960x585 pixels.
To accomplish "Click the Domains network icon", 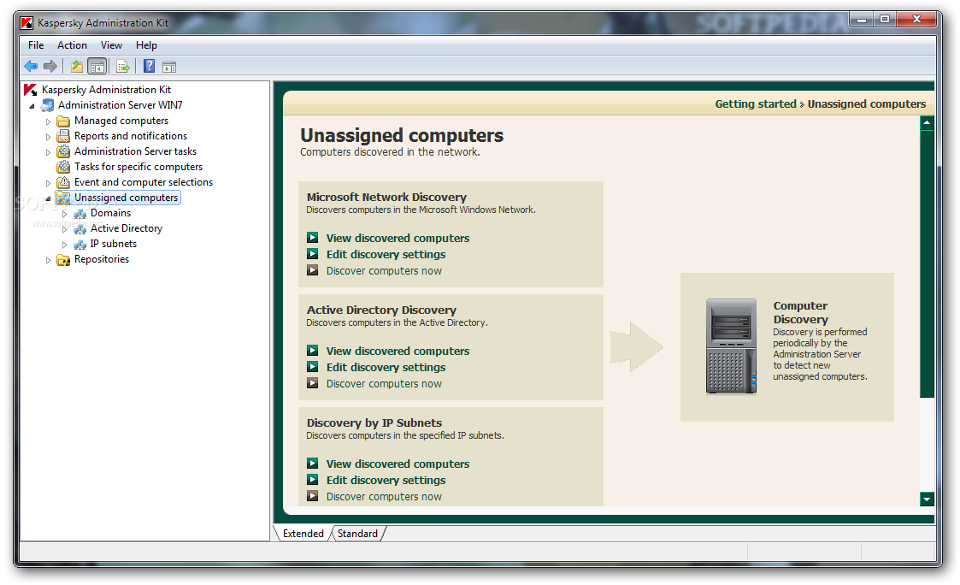I will [x=80, y=213].
